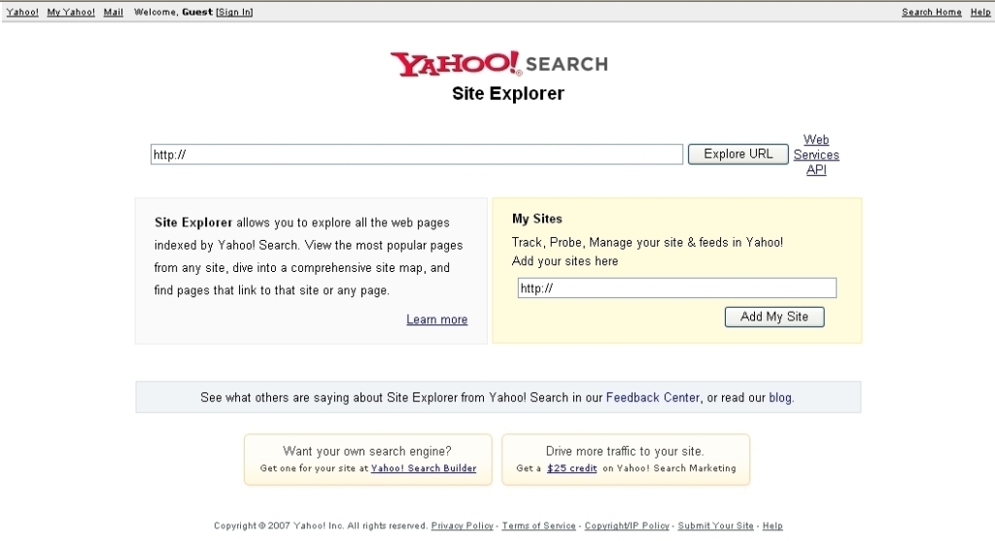Open the Yahoo! link in top bar

click(x=22, y=12)
